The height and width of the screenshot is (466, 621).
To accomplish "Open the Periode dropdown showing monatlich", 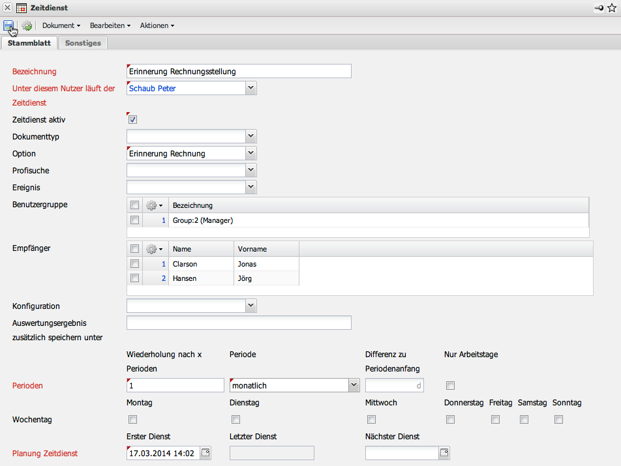I will coord(354,385).
